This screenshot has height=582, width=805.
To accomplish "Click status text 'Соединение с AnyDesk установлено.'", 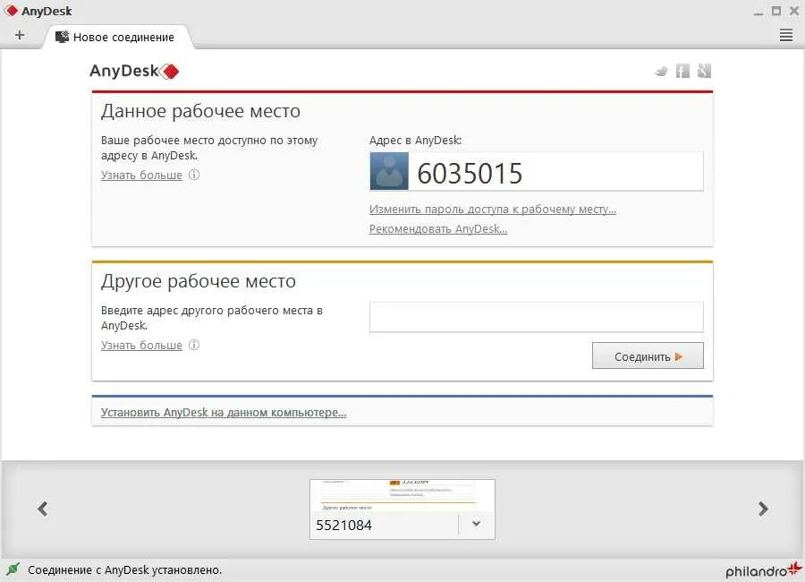I will 124,569.
